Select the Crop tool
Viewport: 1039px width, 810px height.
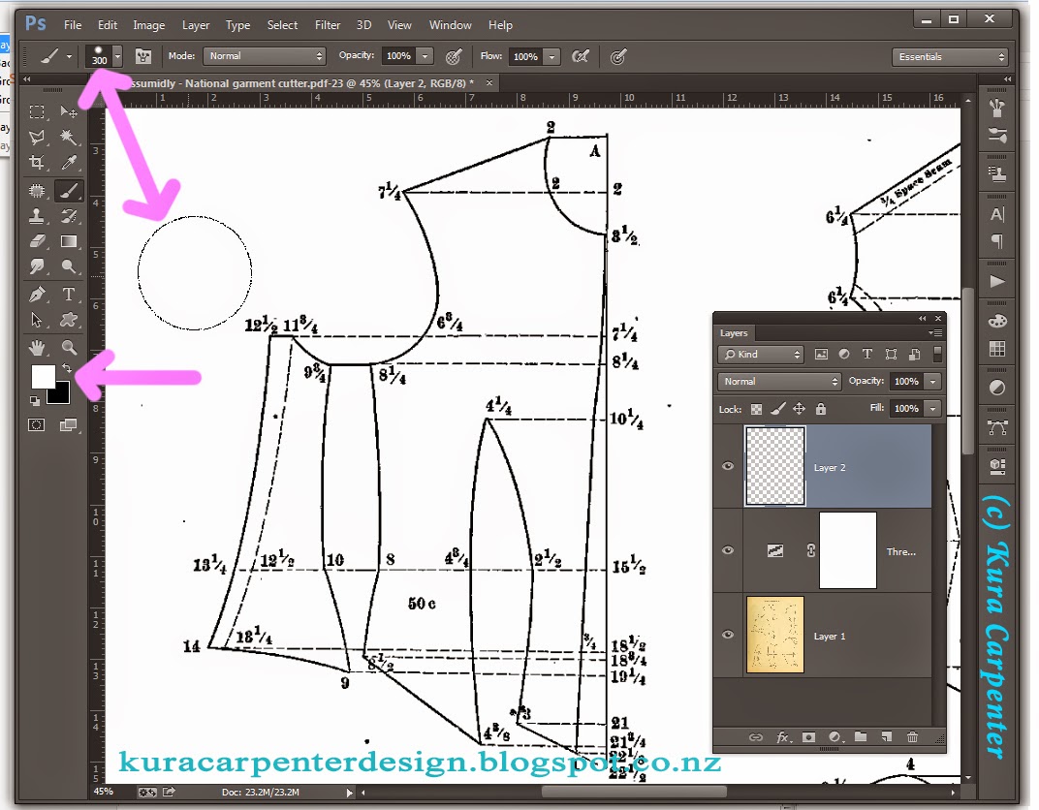click(37, 161)
